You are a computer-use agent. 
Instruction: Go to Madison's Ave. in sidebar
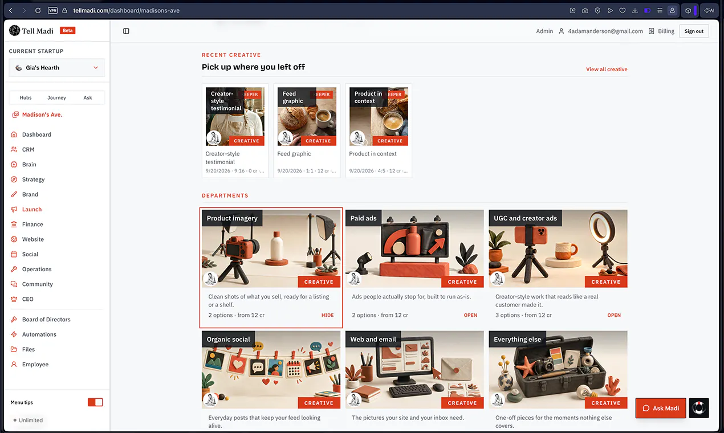(42, 115)
